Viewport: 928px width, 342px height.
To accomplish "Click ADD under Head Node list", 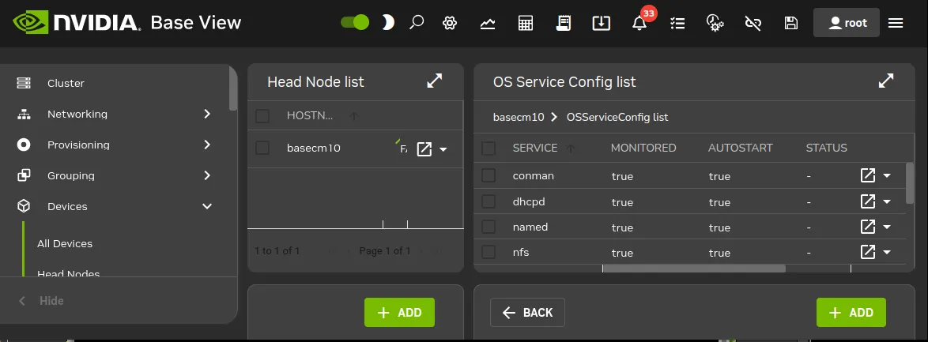I will coord(399,313).
